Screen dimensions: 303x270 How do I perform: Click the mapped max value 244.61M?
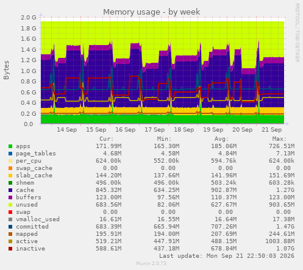282,234
